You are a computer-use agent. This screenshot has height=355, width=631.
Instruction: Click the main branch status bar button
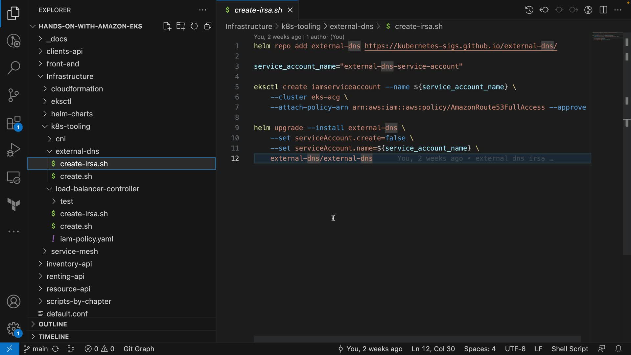36,349
